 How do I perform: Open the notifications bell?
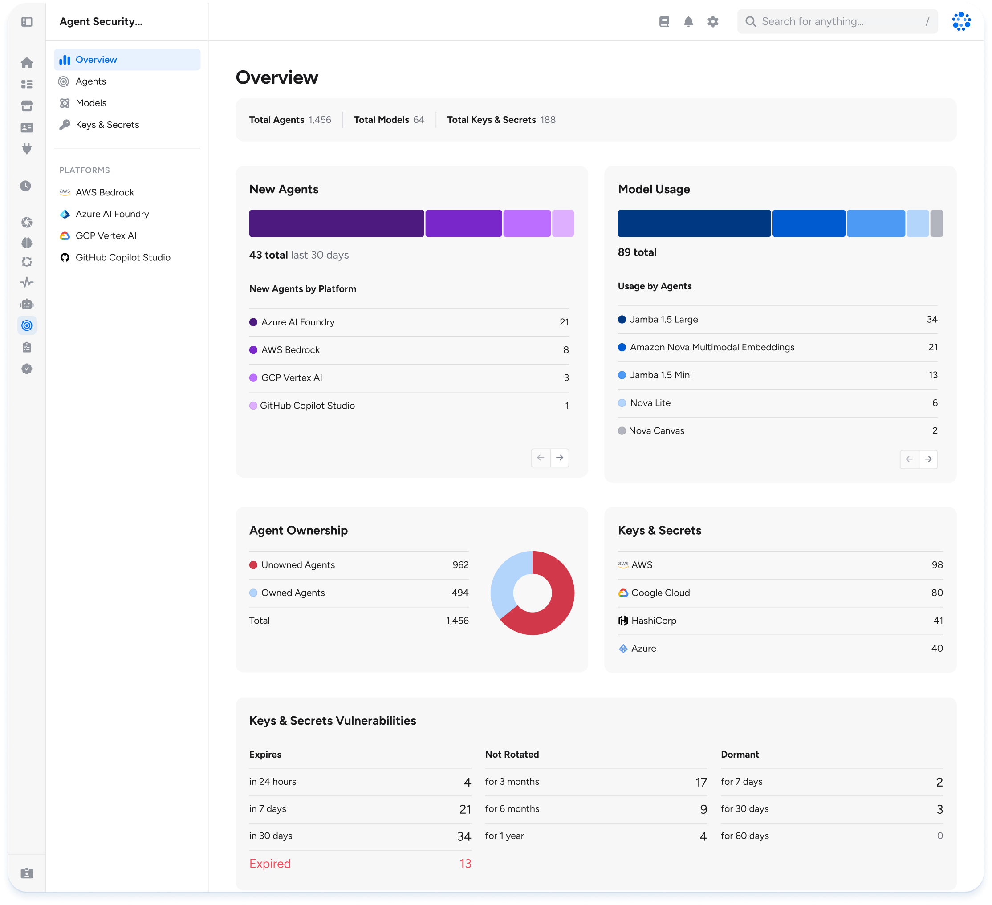click(x=688, y=22)
